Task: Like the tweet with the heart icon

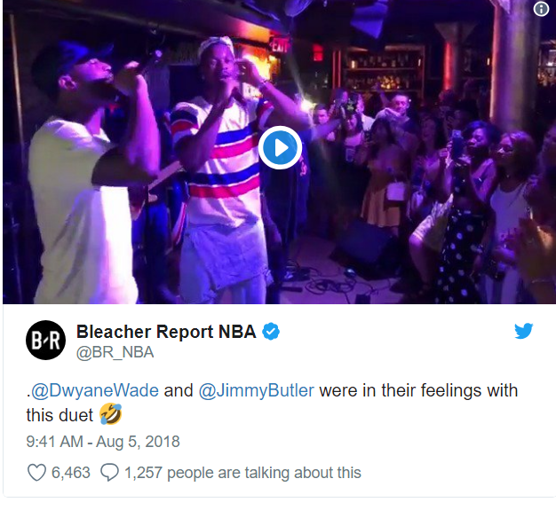Action: [x=37, y=473]
